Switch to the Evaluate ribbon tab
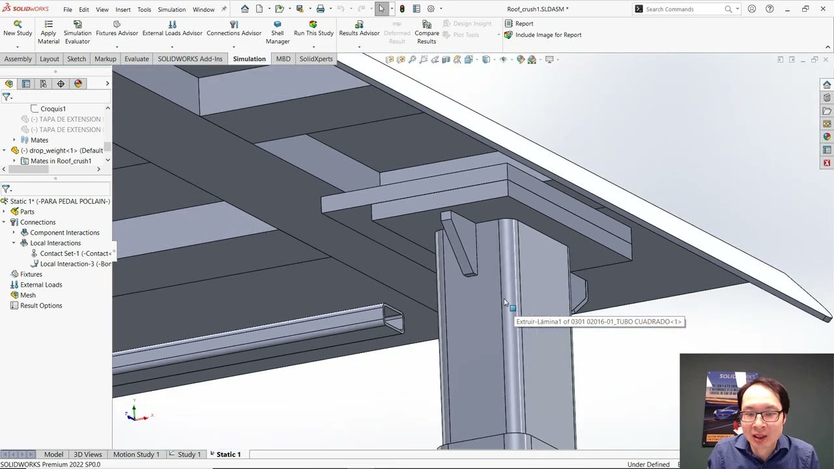This screenshot has width=834, height=469. click(136, 59)
